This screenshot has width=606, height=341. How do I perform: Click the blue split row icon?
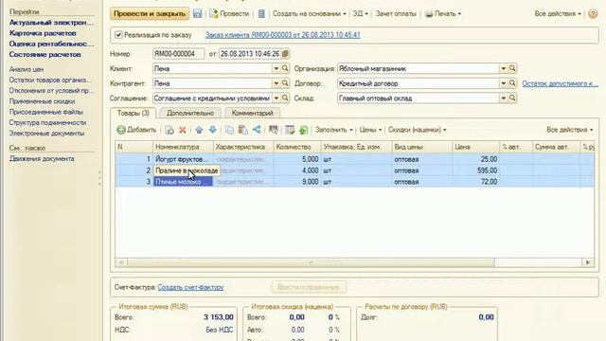point(257,130)
